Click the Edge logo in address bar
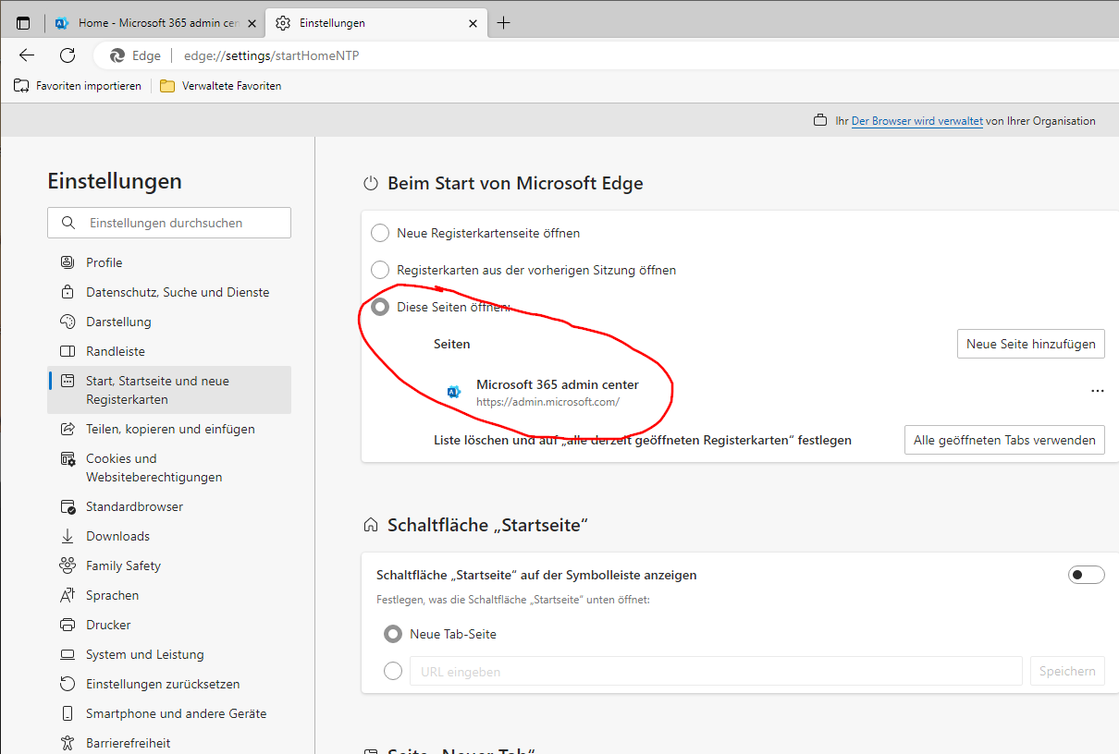 click(117, 55)
